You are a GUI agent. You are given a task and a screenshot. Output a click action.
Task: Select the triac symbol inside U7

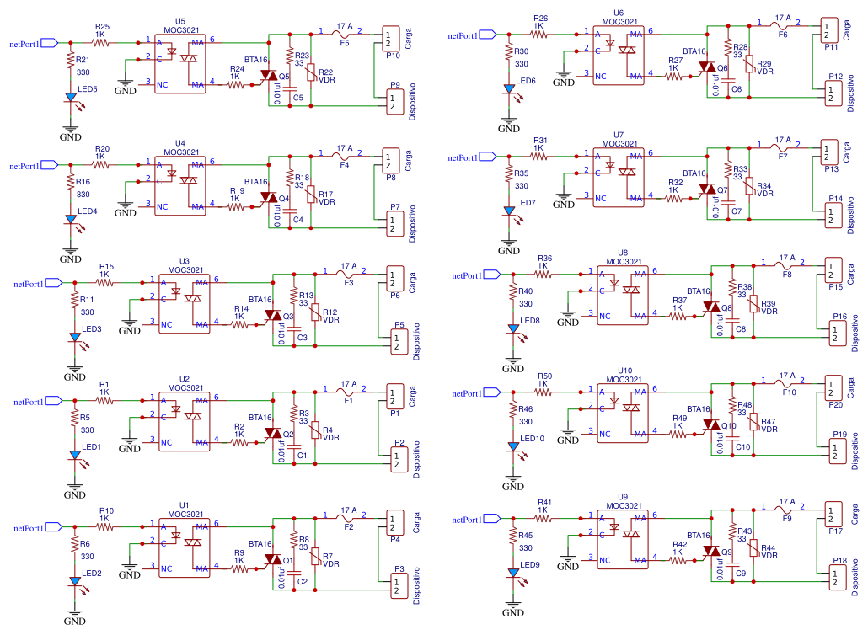click(x=628, y=171)
